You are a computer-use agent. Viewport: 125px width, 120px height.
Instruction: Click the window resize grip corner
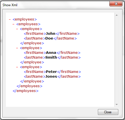click(x=121, y=116)
